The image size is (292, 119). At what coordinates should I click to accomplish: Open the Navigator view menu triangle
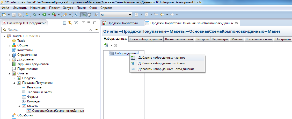pos(84,22)
